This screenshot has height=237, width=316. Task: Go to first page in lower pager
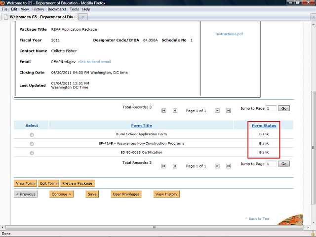pyautogui.click(x=163, y=166)
